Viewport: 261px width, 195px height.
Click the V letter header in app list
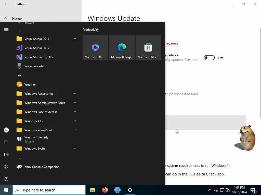click(x=19, y=30)
